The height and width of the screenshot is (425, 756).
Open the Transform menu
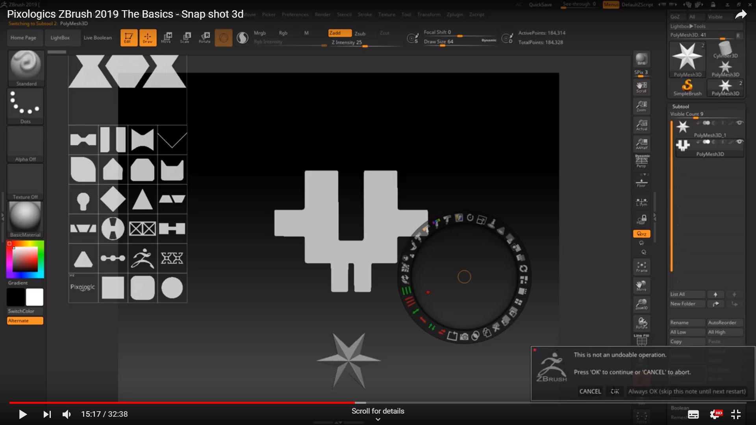tap(429, 15)
